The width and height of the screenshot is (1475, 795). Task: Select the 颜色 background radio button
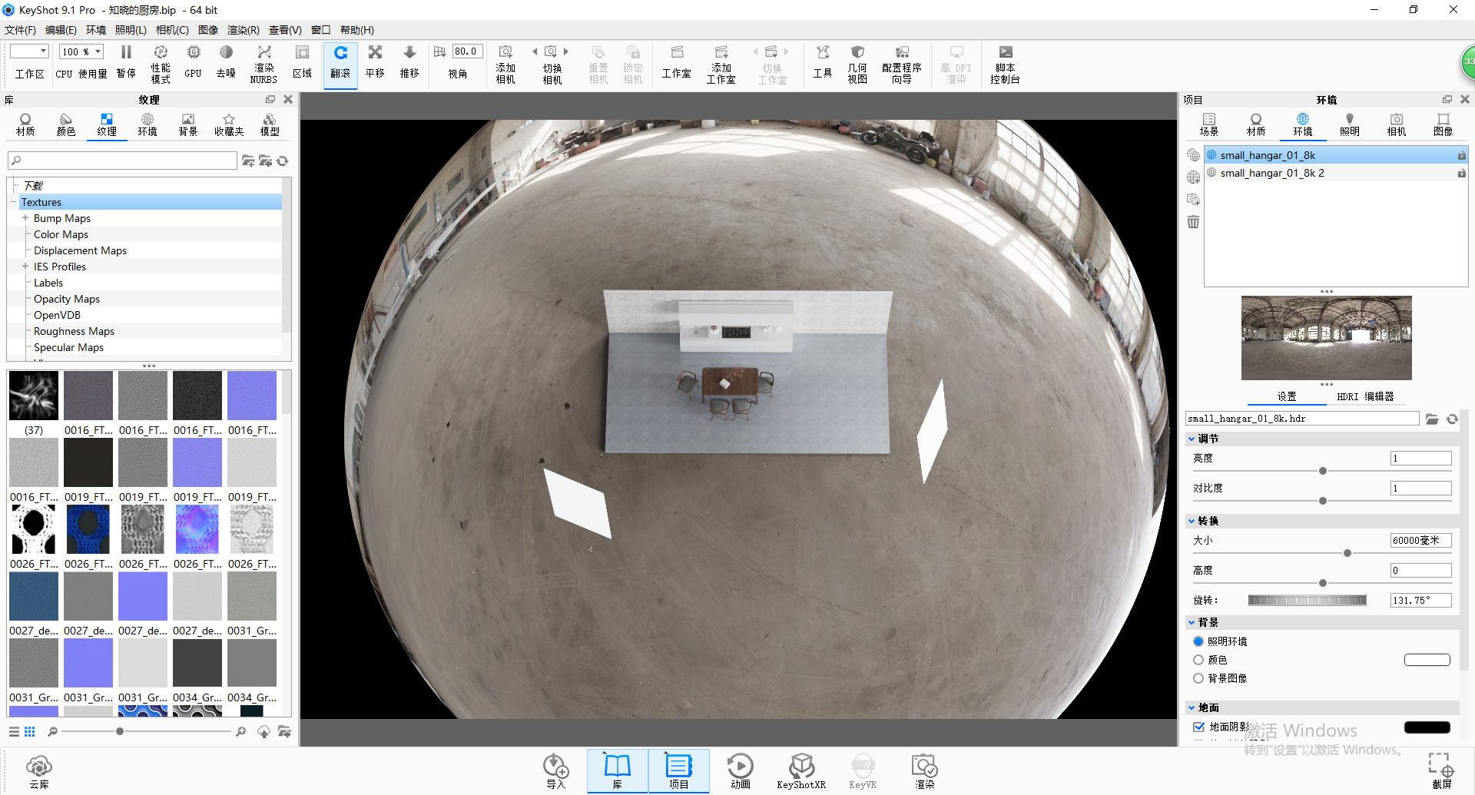pyautogui.click(x=1199, y=660)
